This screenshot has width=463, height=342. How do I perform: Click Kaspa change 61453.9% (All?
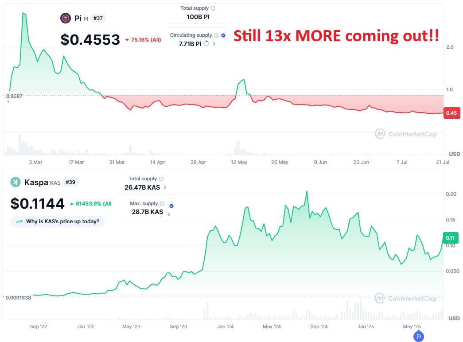coord(91,204)
